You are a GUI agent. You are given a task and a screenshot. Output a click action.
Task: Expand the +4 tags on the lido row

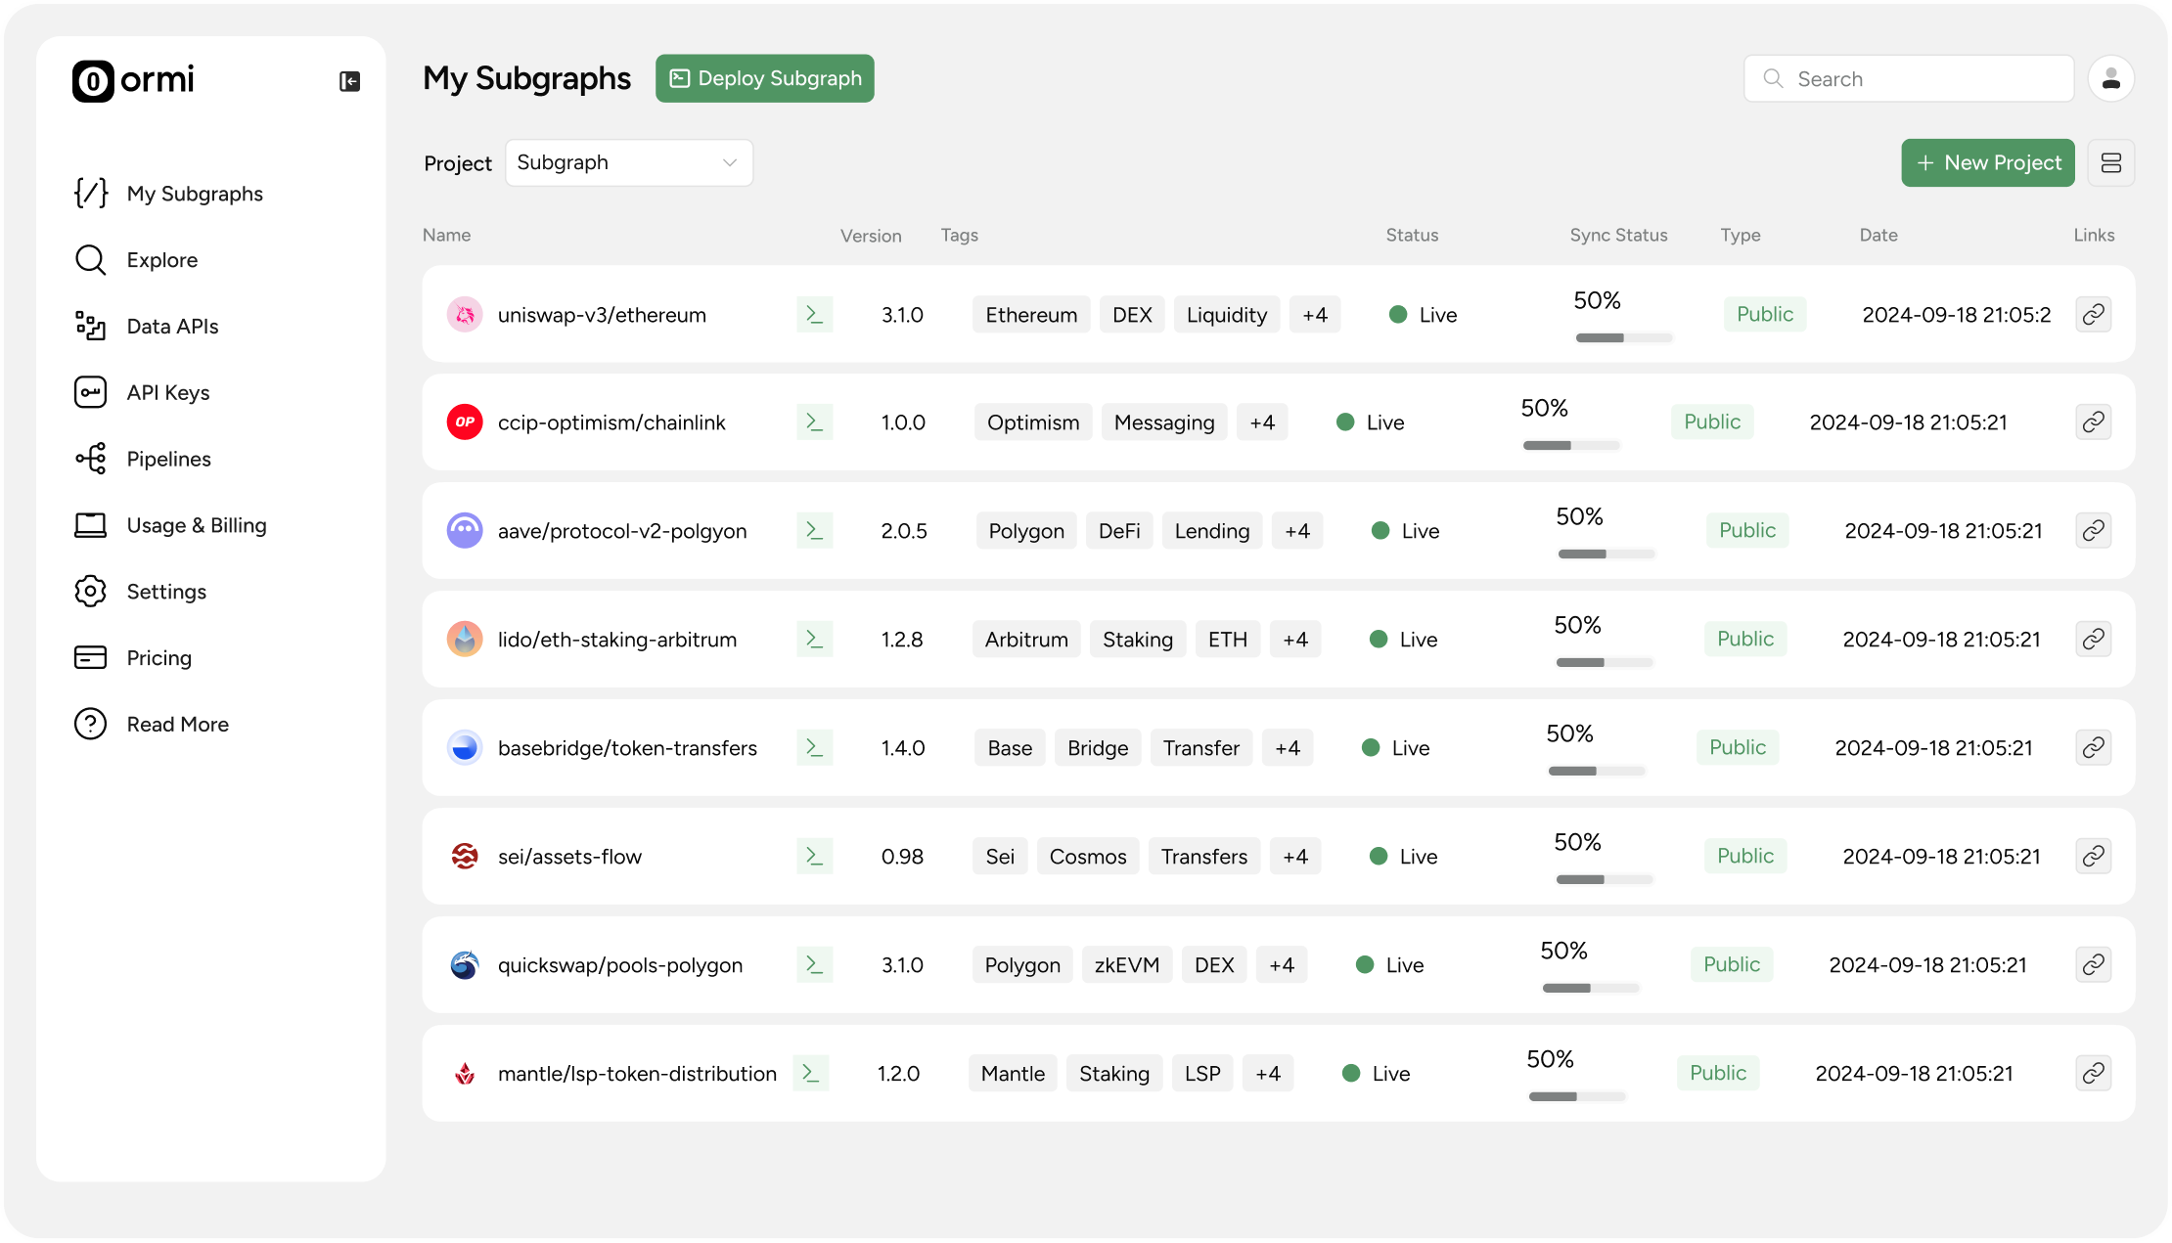click(1295, 640)
